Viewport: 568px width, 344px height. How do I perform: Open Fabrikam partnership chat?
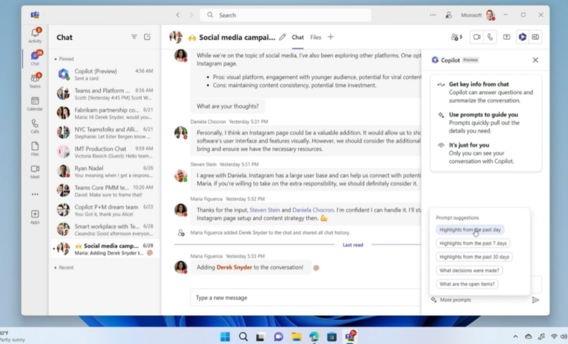click(x=105, y=113)
